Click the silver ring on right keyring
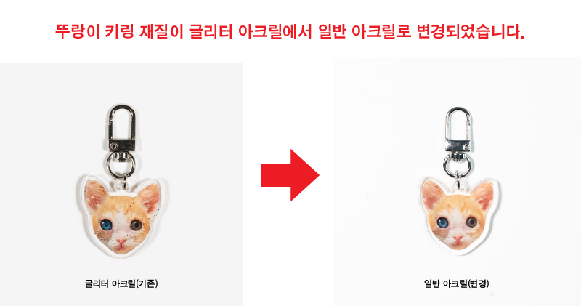This screenshot has height=306, width=581. 458,165
